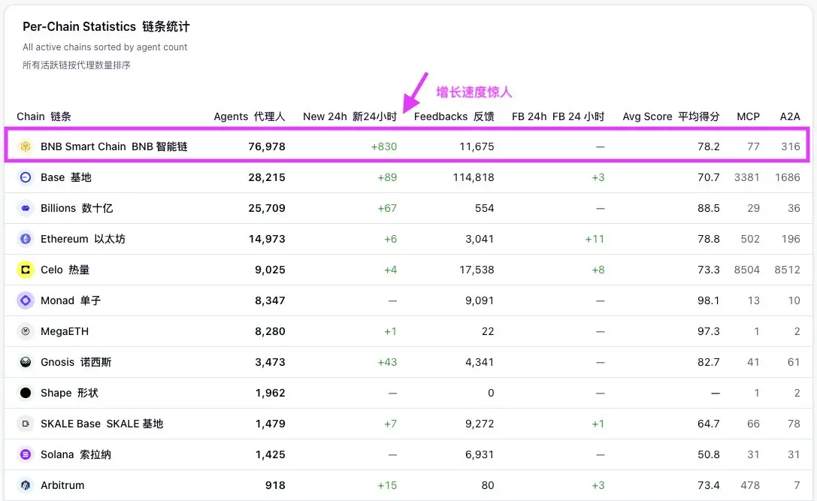This screenshot has height=501, width=817.
Task: Click the 918 agents value
Action: coord(275,485)
